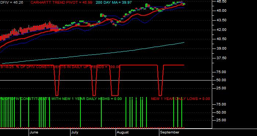Image resolution: width=257 pixels, height=136 pixels.
Task: Click the 37.50 price axis value
Action: click(222, 58)
